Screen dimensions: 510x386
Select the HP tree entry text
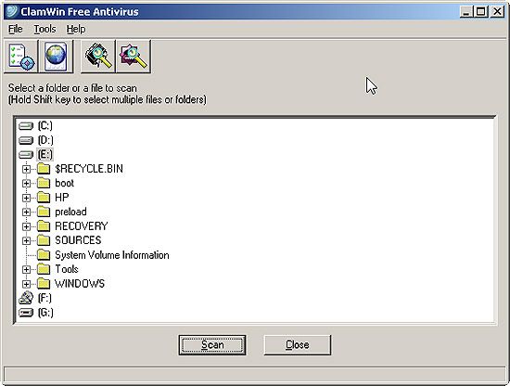coord(62,198)
